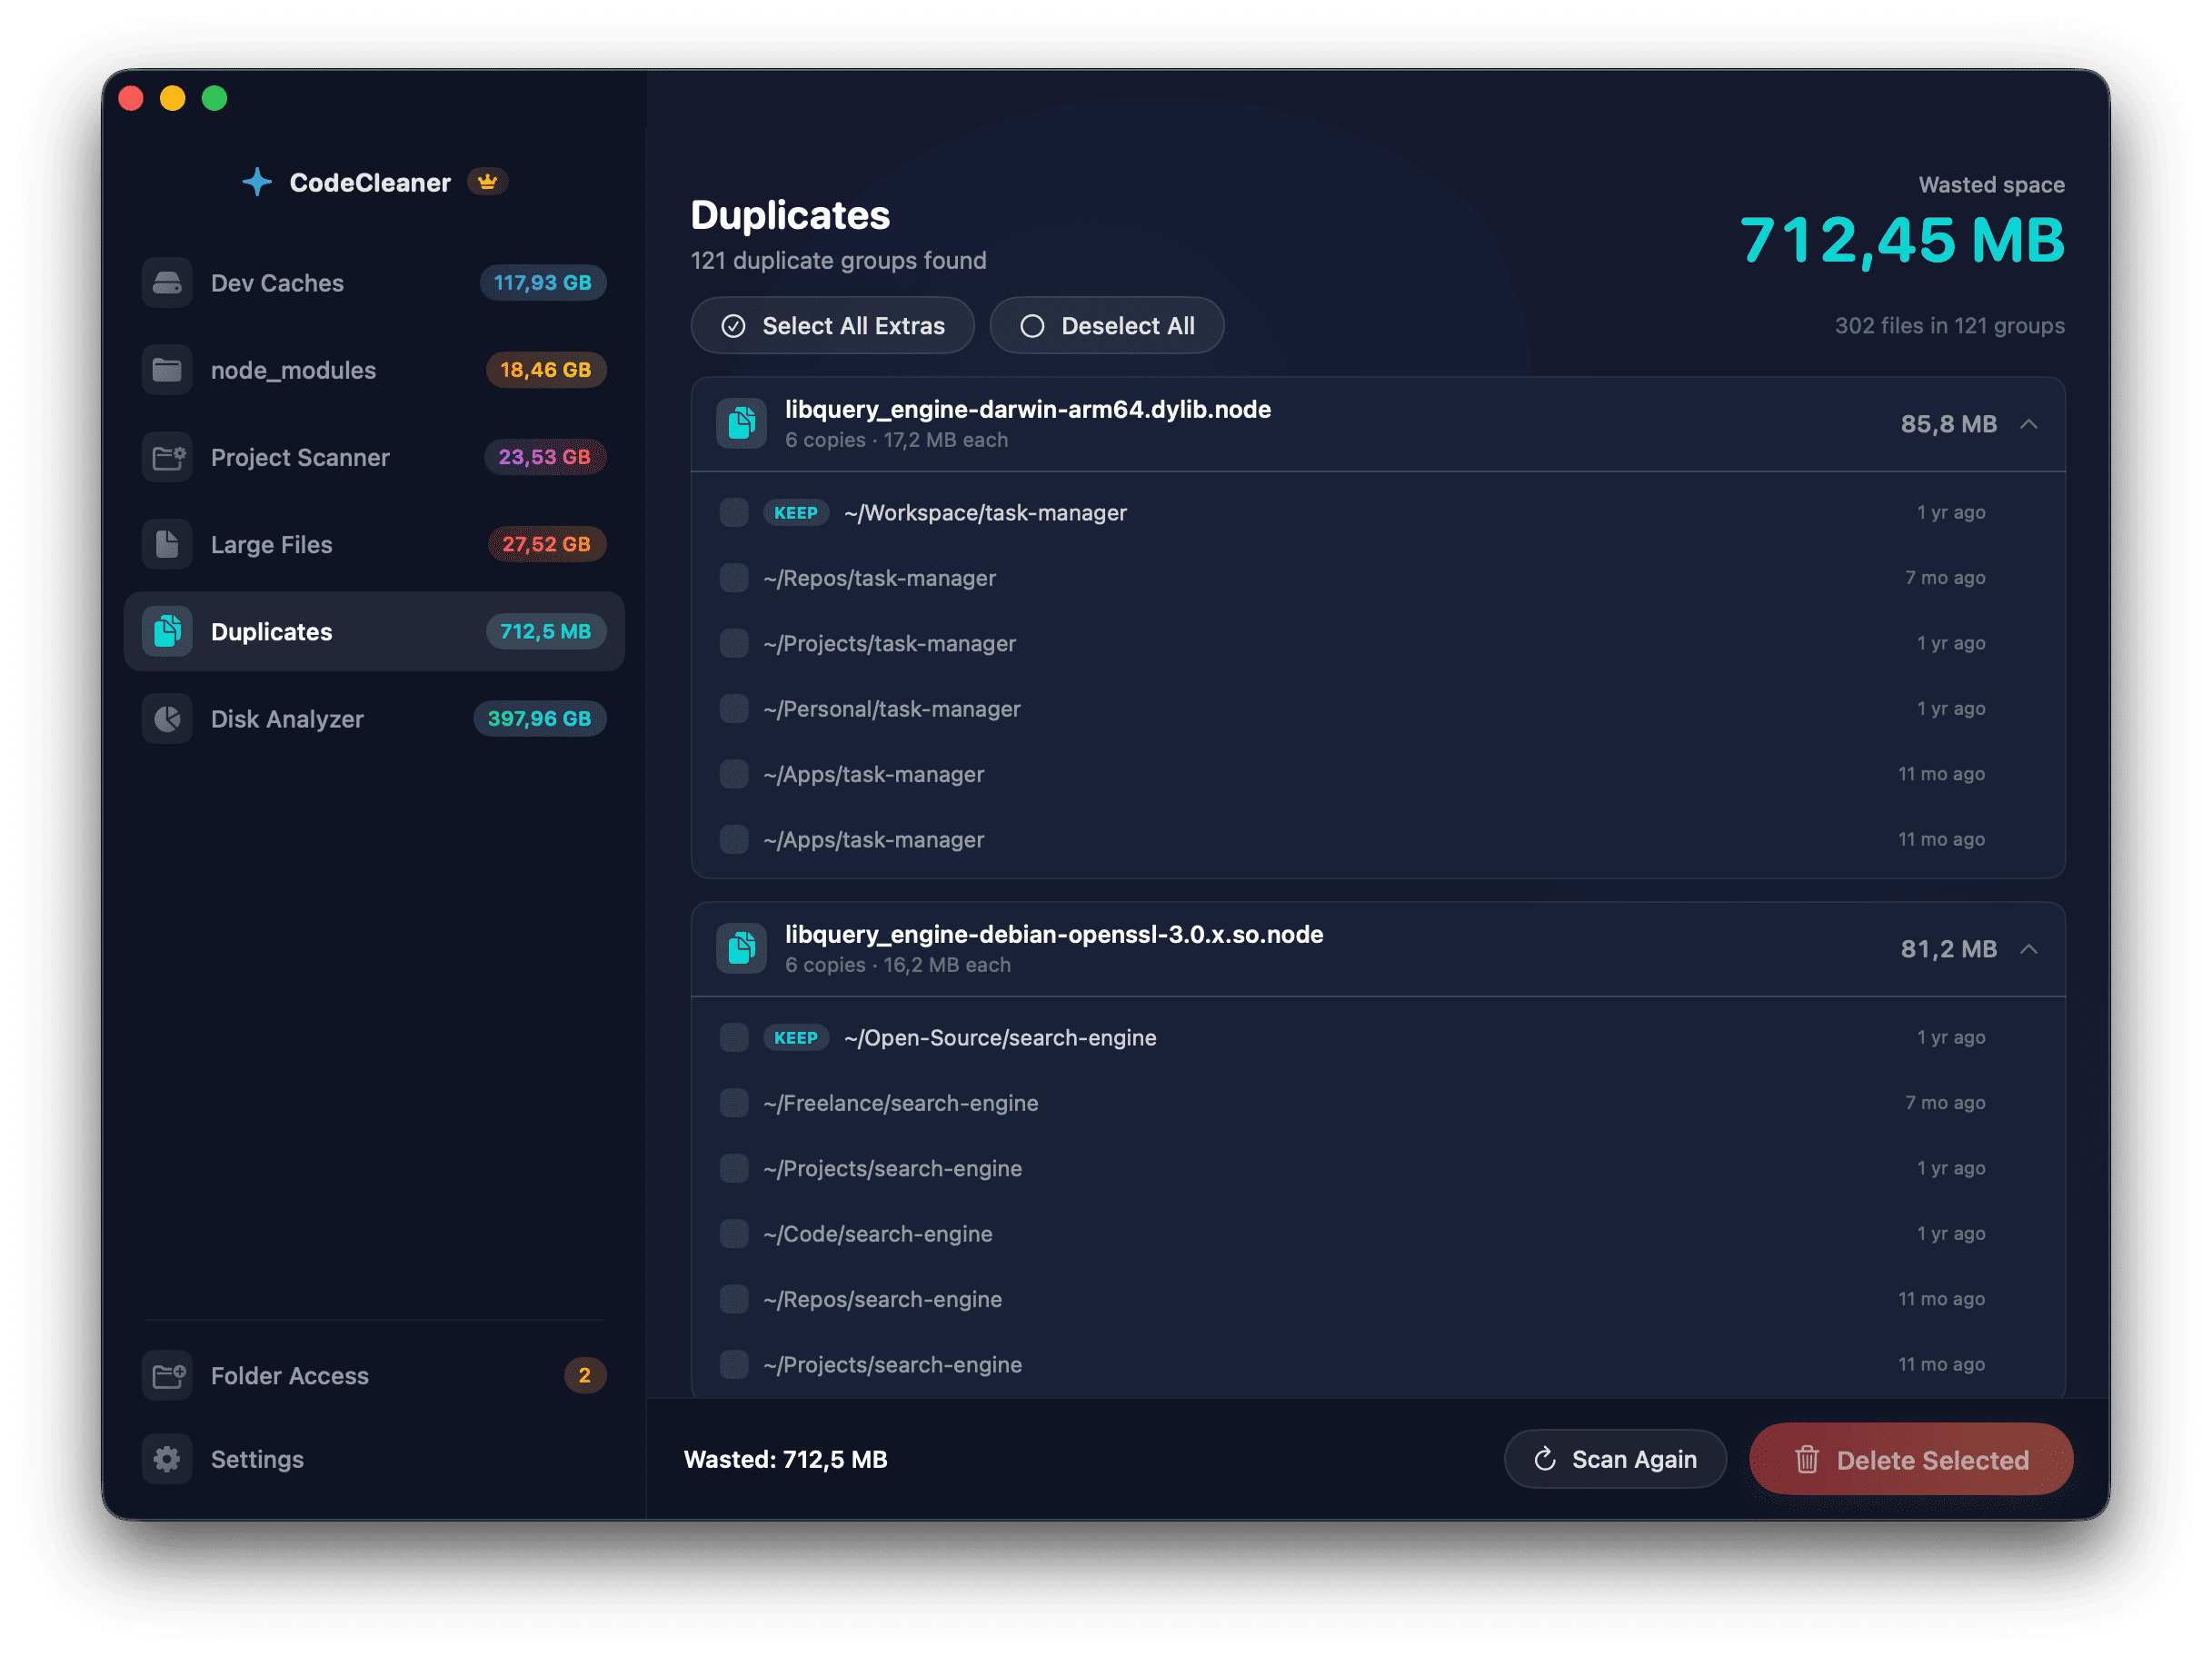The height and width of the screenshot is (1655, 2212).
Task: Collapse the libquery_engine-debian-openssl group
Action: click(2030, 949)
